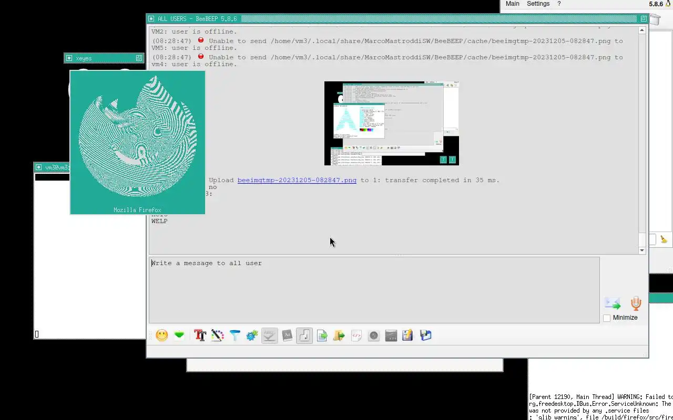The width and height of the screenshot is (673, 420).
Task: Click the notepad with pencil icon
Action: point(408,335)
